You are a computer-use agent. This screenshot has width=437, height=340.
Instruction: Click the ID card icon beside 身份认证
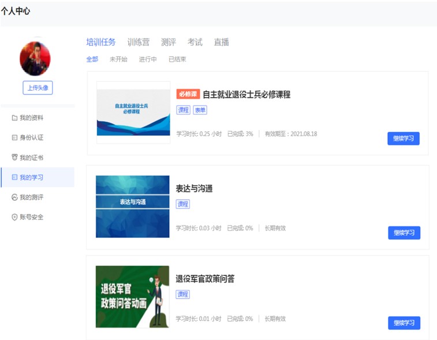pyautogui.click(x=14, y=137)
